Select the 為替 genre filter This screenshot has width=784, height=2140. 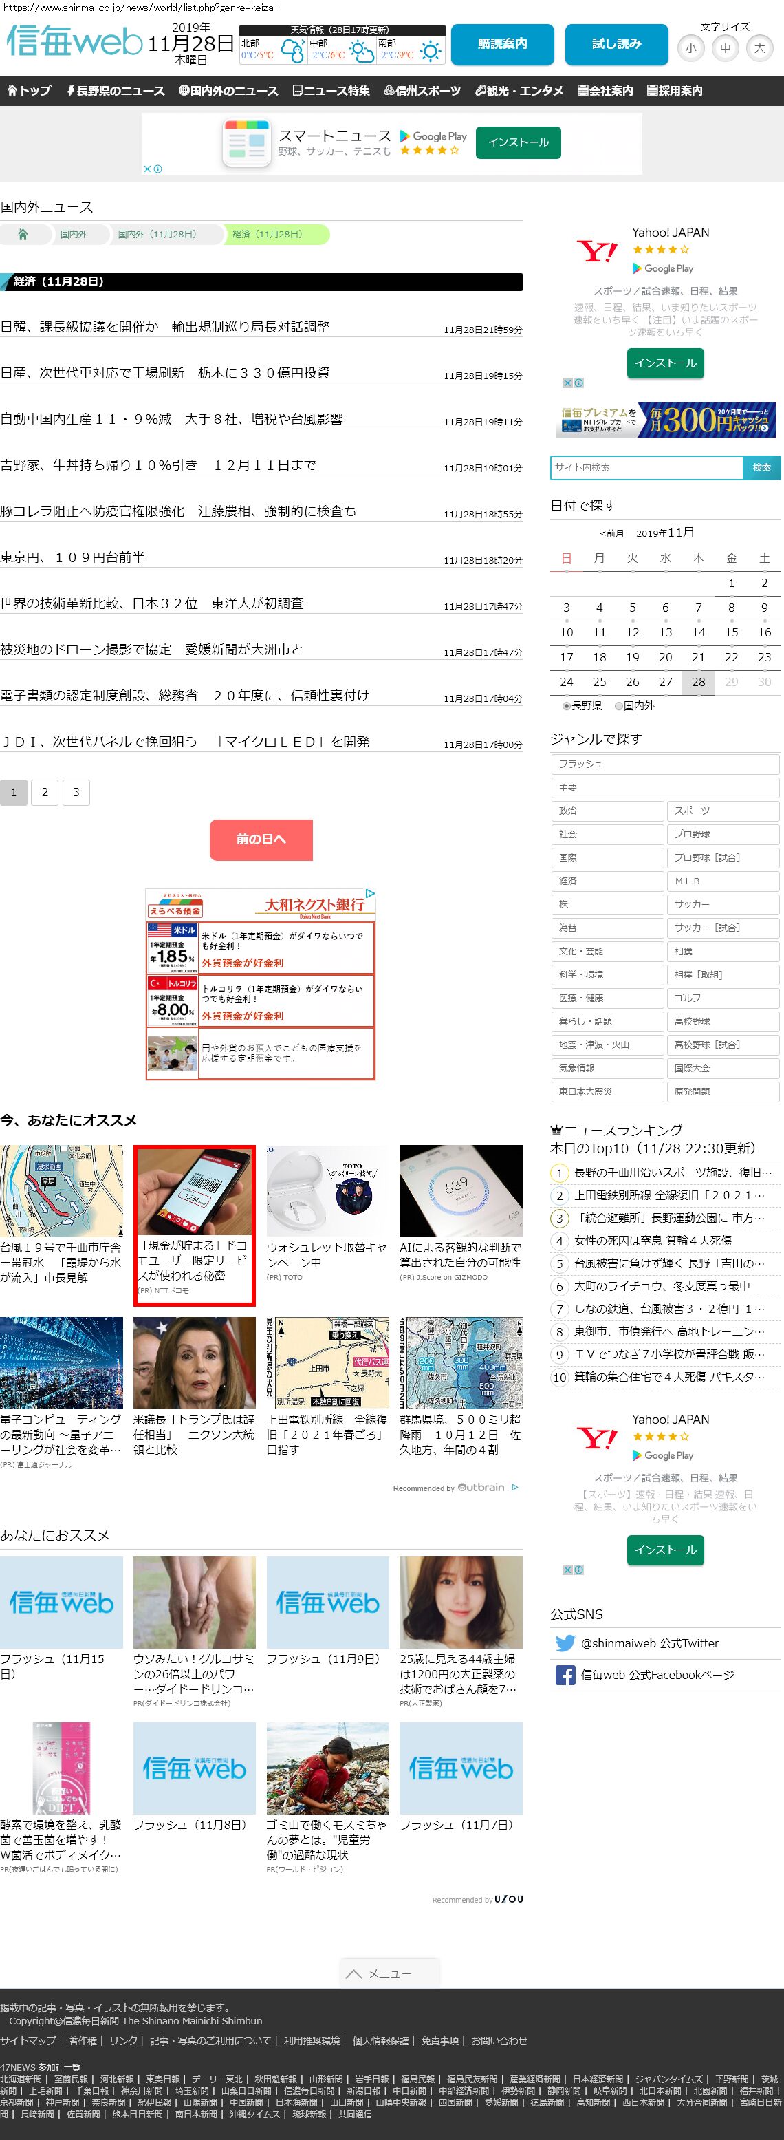[607, 927]
